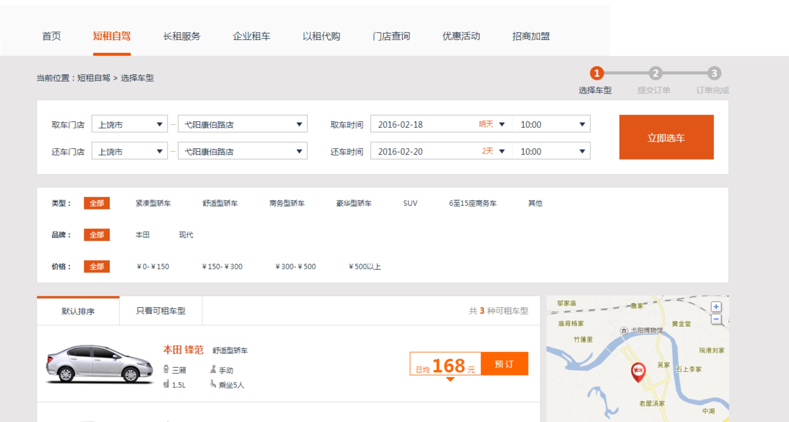Filter by the 本田 brand
The image size is (789, 422).
[142, 235]
